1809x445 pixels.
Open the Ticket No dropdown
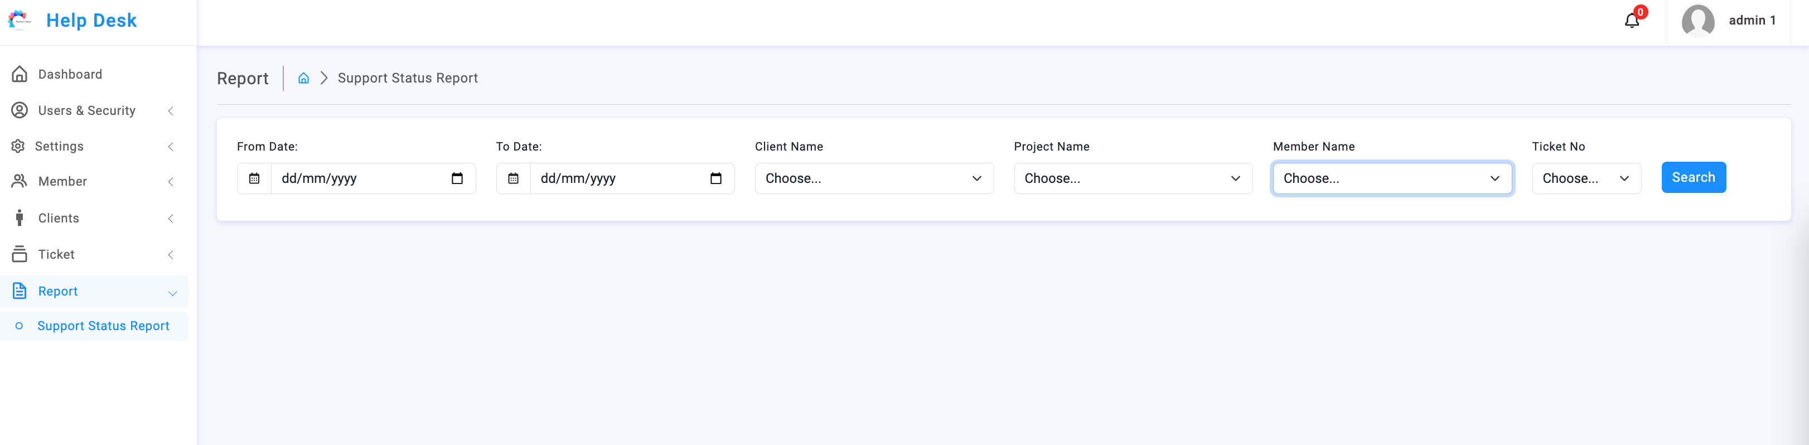[x=1586, y=178]
